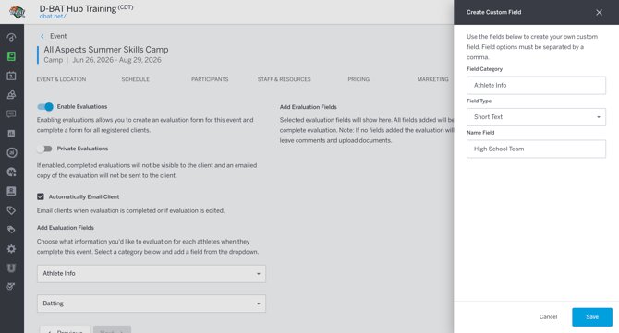This screenshot has width=619, height=333.
Task: Open the calendar icon in sidebar
Action: point(11,76)
